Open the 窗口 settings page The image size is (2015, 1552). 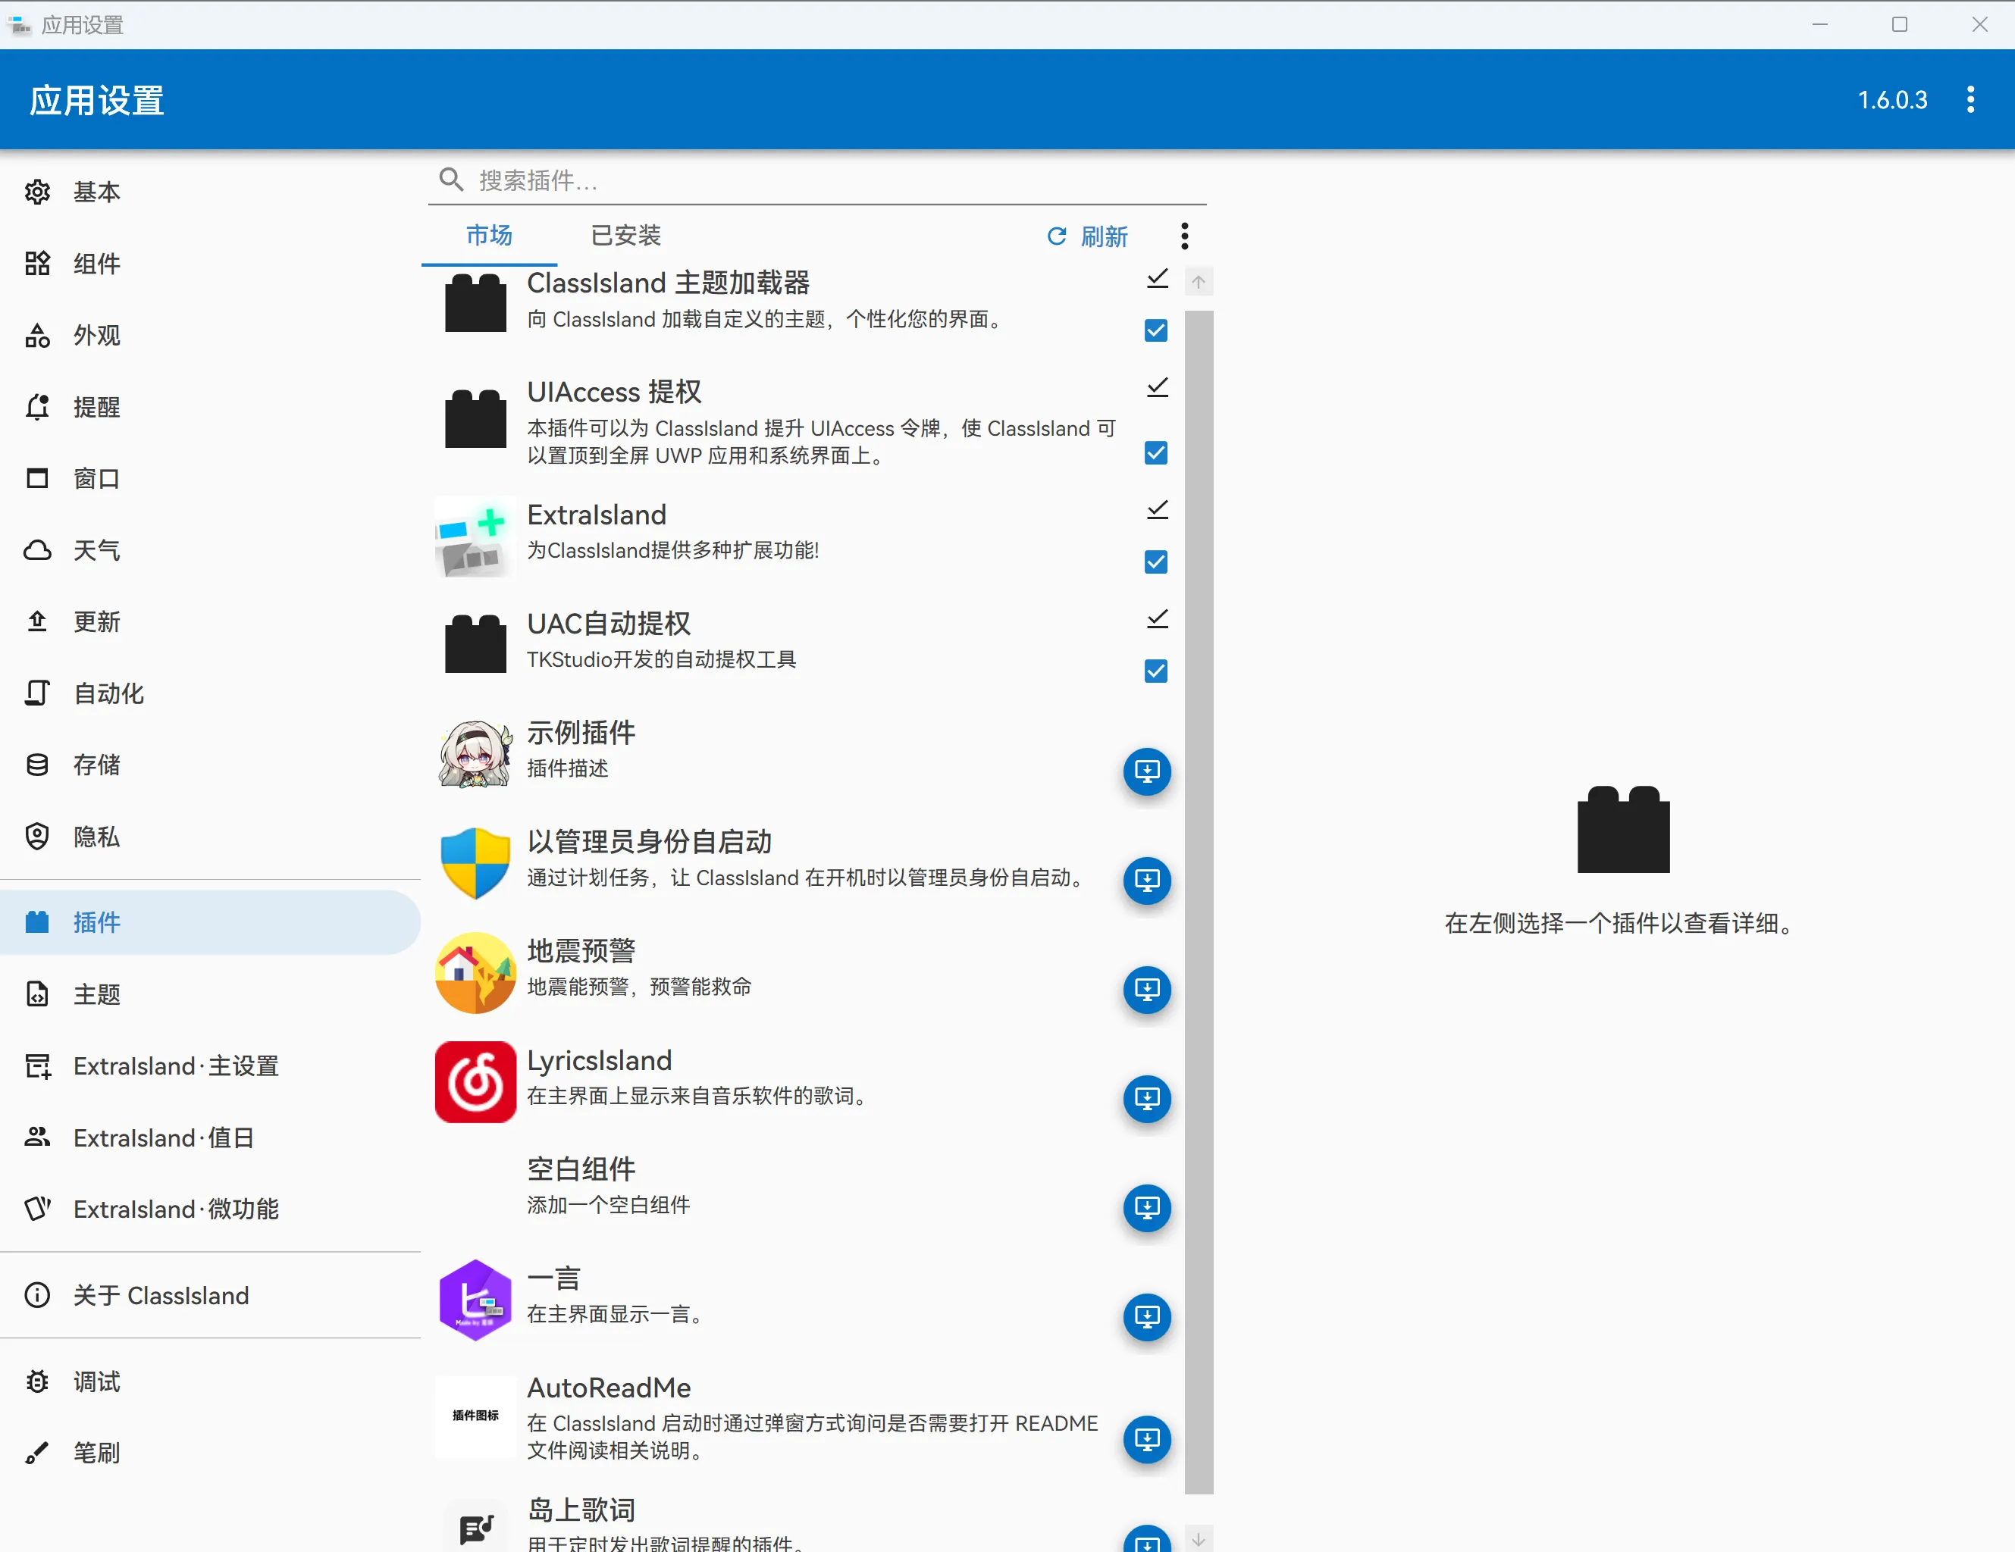[210, 479]
